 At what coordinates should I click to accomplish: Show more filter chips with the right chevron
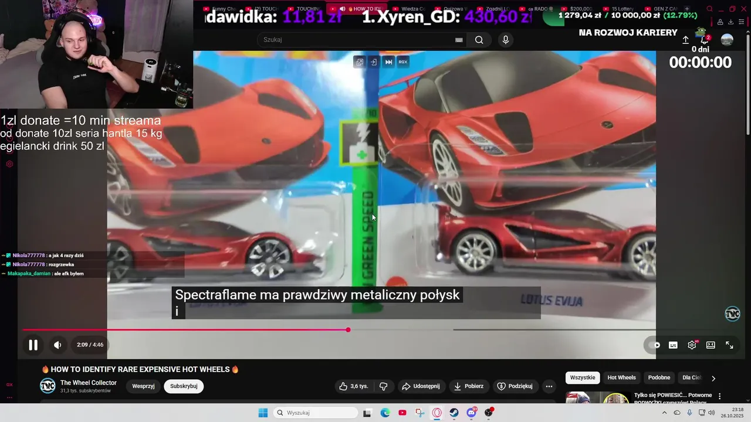coord(713,378)
